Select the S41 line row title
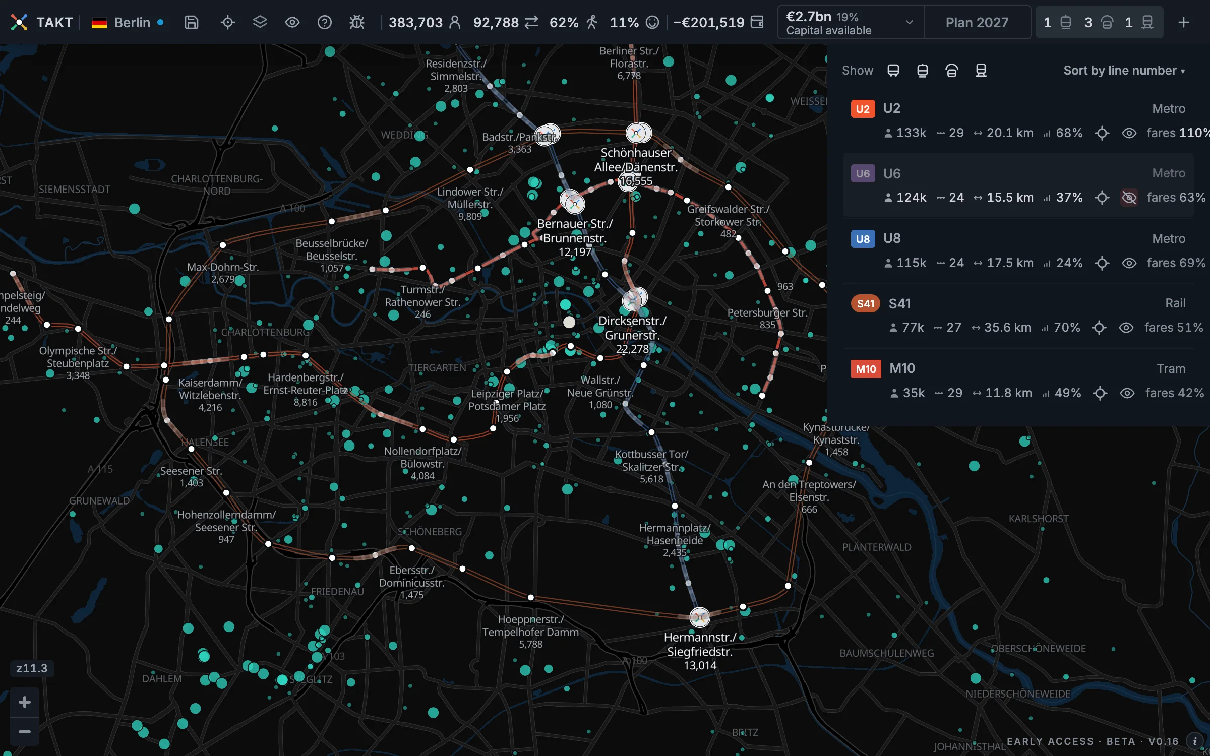This screenshot has width=1210, height=756. 900,303
